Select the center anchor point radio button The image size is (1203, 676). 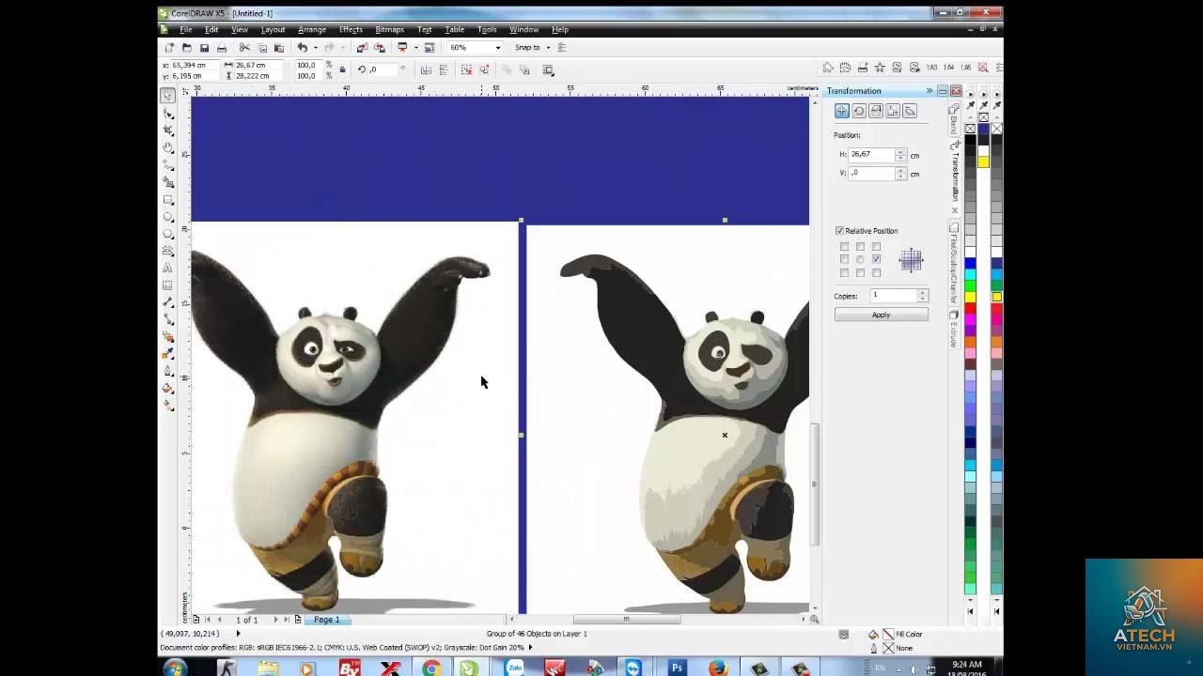click(x=860, y=259)
